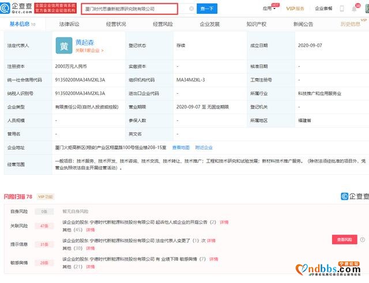Image resolution: width=369 pixels, height=283 pixels.
Task: Click 详情 for 其他 (30)
Action: (91, 248)
